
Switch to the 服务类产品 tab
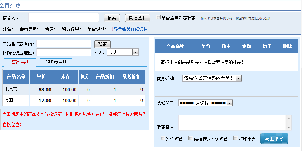tap(56, 63)
